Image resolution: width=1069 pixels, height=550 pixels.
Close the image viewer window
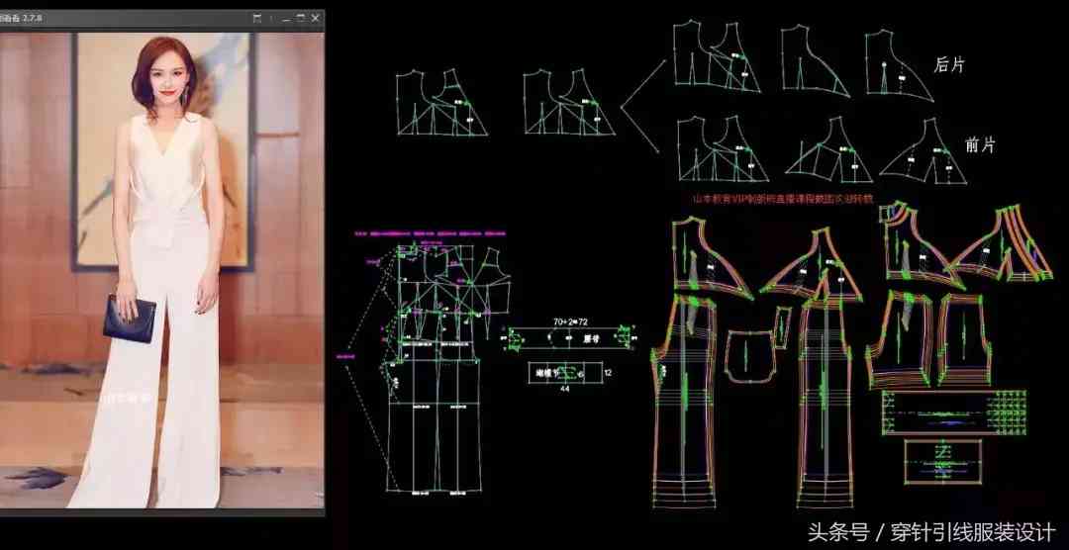[316, 19]
